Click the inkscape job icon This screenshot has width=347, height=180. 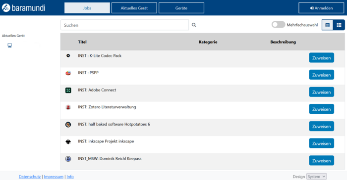point(68,141)
